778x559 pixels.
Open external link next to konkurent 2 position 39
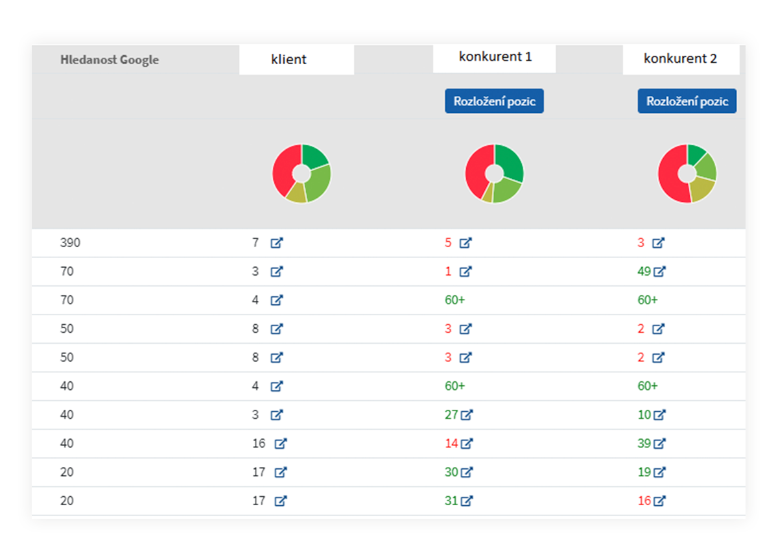[x=659, y=444]
